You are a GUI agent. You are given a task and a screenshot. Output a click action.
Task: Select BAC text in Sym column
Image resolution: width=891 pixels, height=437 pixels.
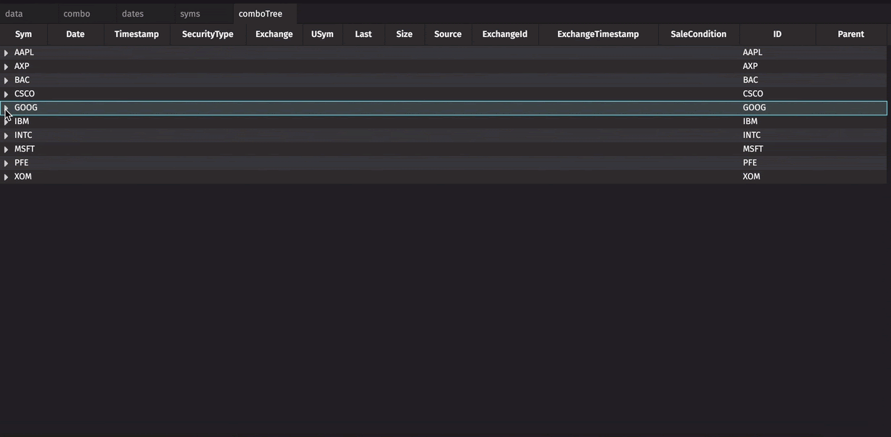click(x=22, y=80)
